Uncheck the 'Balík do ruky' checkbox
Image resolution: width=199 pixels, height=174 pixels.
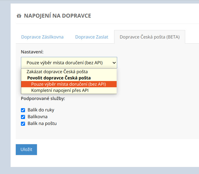click(x=23, y=110)
